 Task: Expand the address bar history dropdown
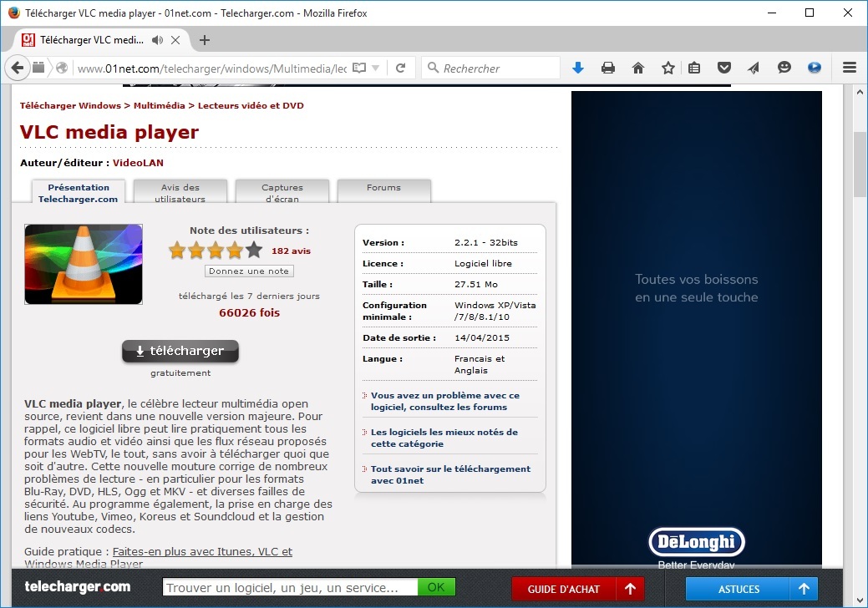[x=375, y=68]
